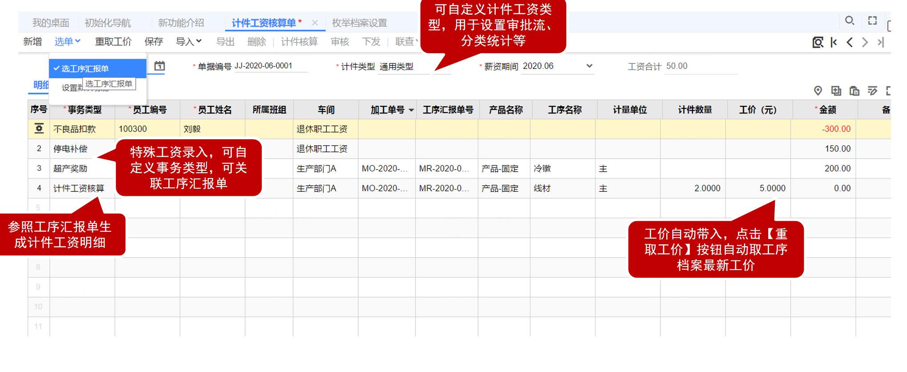Image resolution: width=907 pixels, height=372 pixels.
Task: Click the -300.00 amount cell
Action: click(823, 129)
